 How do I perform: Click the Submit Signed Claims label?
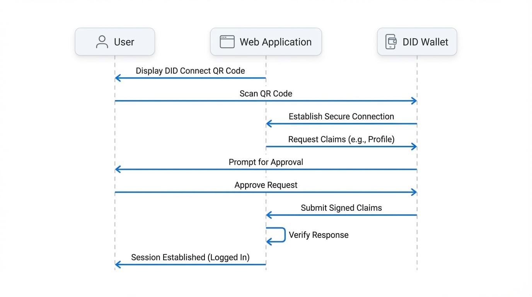(x=341, y=208)
